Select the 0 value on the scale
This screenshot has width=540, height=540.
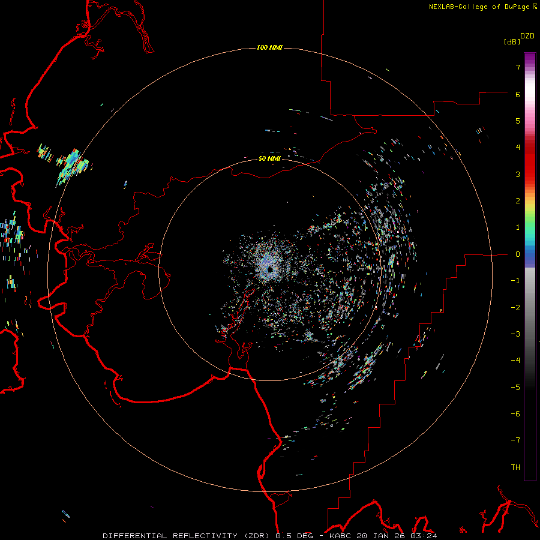coord(518,254)
